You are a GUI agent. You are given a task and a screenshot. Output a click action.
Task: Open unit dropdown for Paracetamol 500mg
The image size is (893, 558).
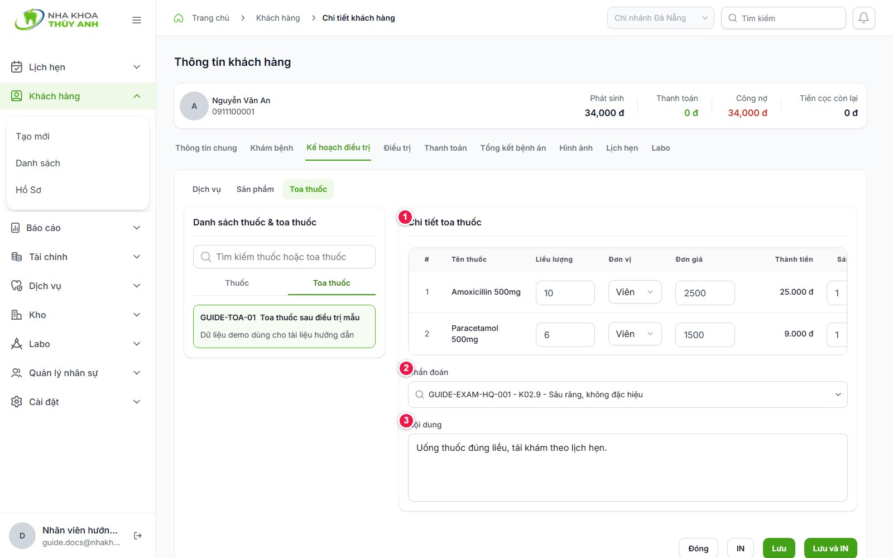click(635, 334)
